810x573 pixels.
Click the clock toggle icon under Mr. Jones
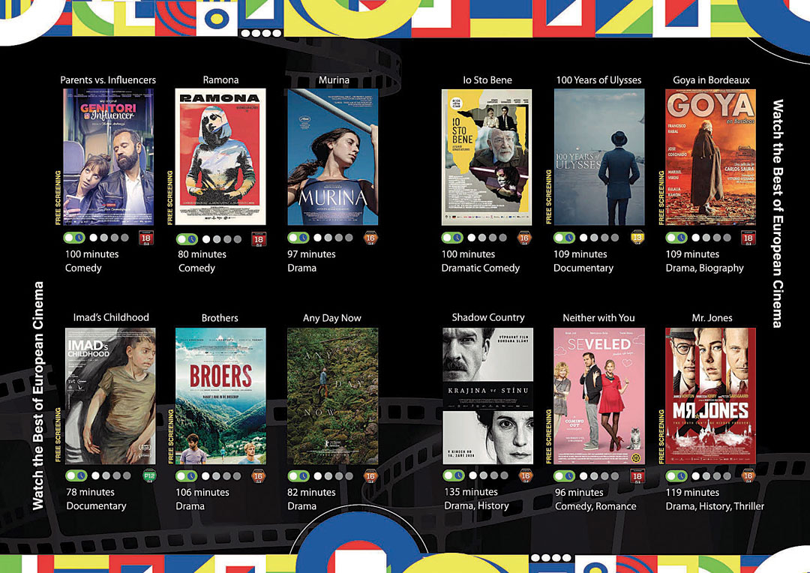[x=676, y=475]
